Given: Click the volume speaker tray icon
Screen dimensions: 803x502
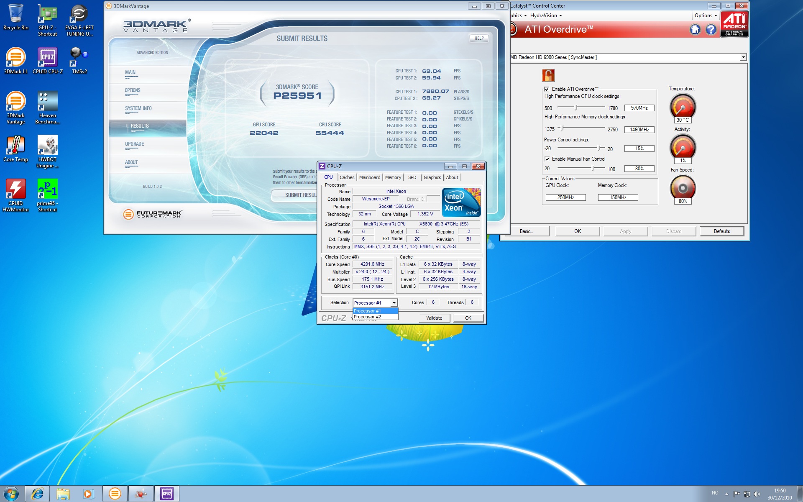Looking at the screenshot, I should click(x=757, y=494).
